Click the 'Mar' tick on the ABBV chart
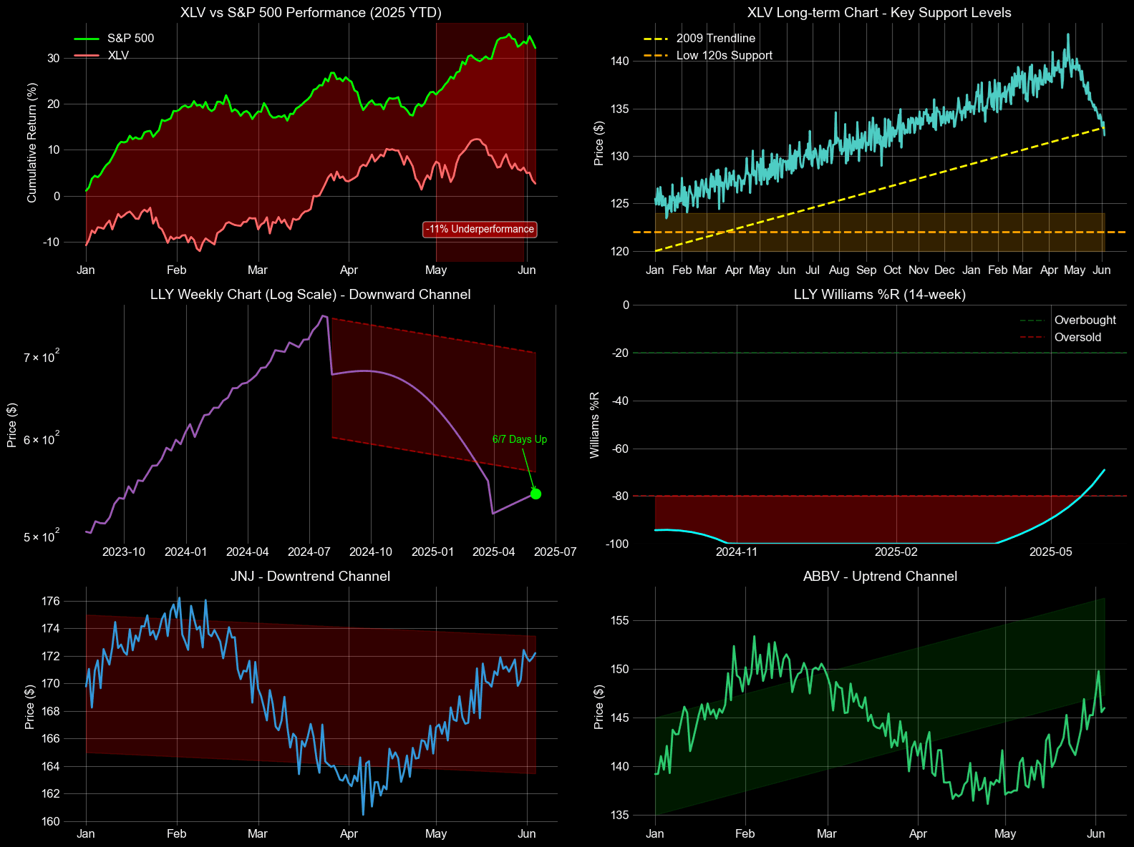This screenshot has height=847, width=1134. (x=827, y=833)
